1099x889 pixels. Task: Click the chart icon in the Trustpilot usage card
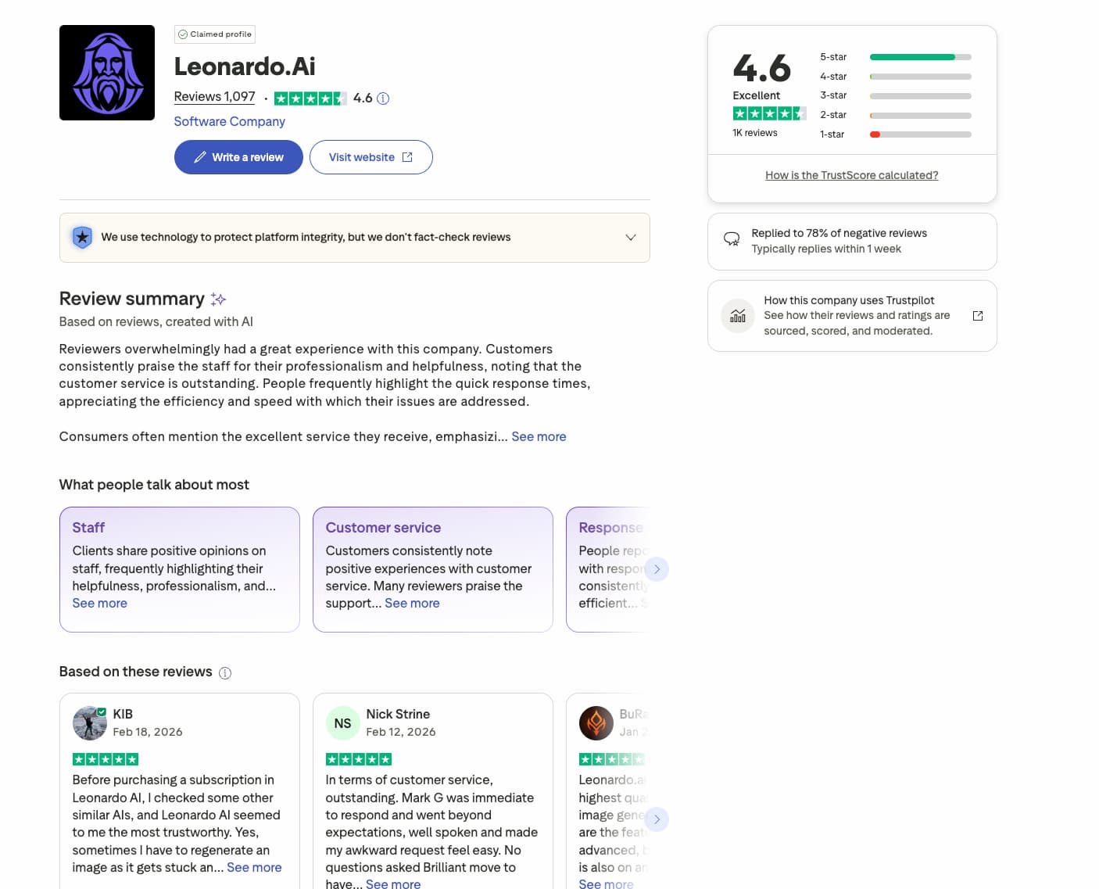737,316
